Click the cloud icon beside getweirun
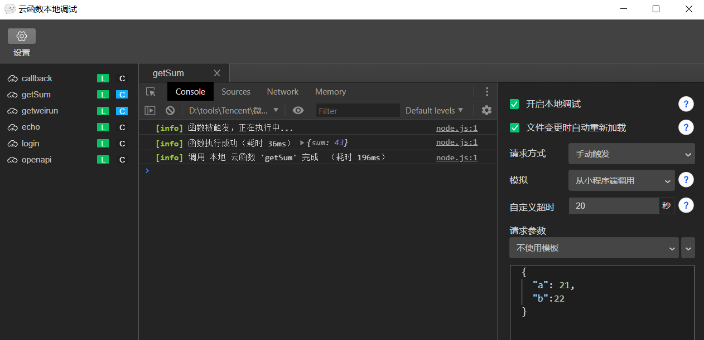Image resolution: width=704 pixels, height=340 pixels. click(12, 111)
